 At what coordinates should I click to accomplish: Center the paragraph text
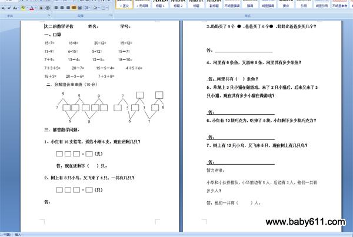pyautogui.click(x=62, y=8)
